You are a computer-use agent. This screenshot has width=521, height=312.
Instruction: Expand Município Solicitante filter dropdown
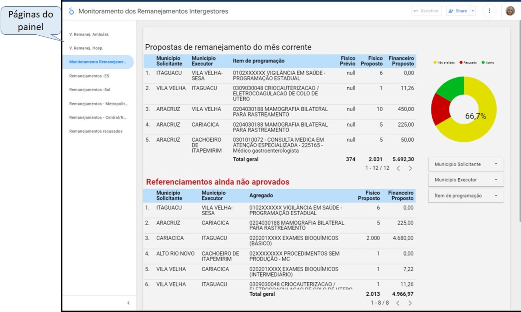tap(466, 164)
